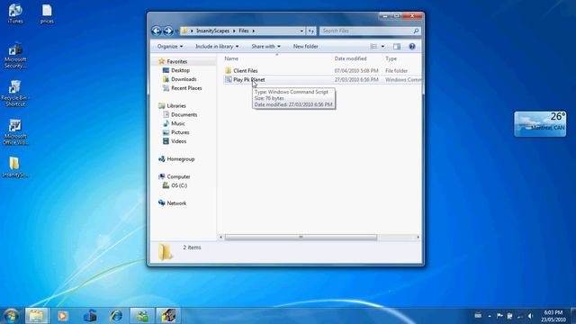
Task: Select Libraries in the navigation pane
Action: click(x=176, y=106)
